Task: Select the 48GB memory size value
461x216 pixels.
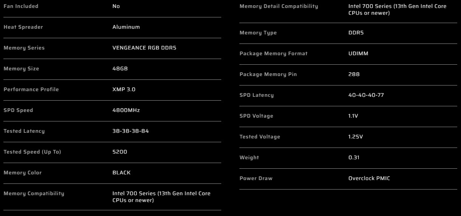Action: click(x=120, y=69)
